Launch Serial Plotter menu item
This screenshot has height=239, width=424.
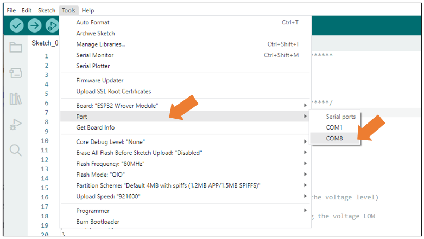[x=186, y=66]
